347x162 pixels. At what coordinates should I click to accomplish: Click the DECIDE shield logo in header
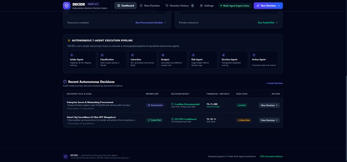click(67, 6)
